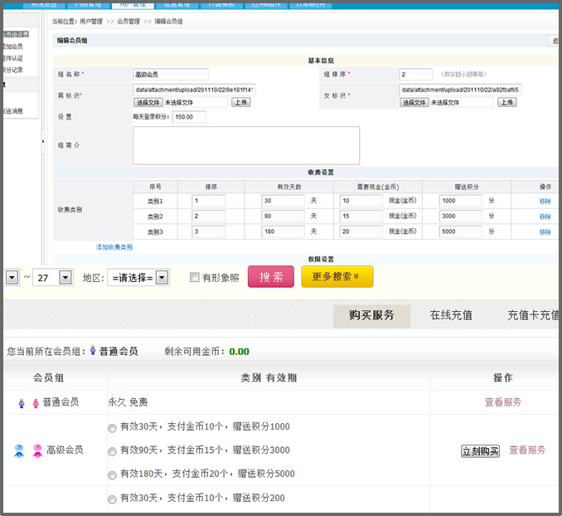Click 选择文件 button for 男标识
The height and width of the screenshot is (516, 562).
pos(148,102)
